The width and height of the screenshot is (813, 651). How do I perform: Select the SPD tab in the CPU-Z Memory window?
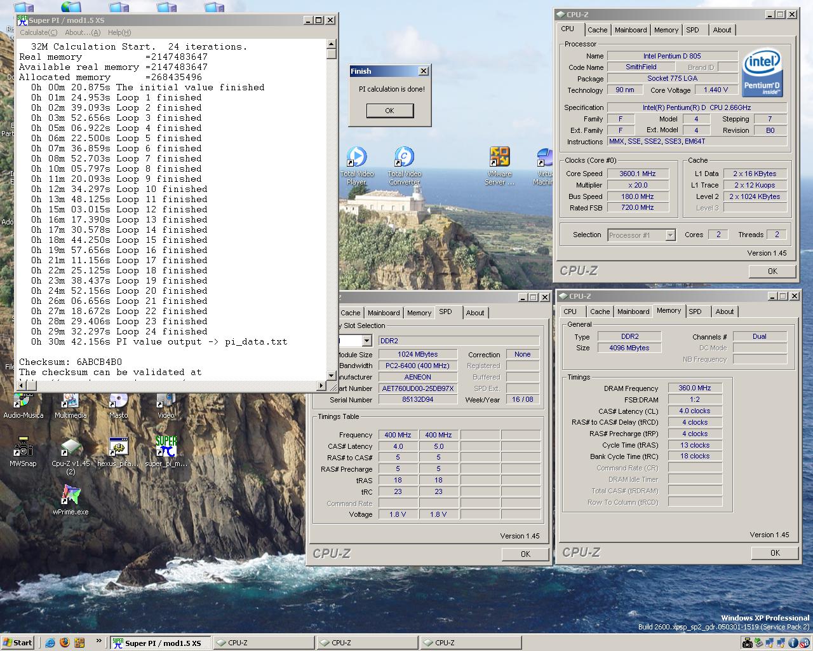695,312
